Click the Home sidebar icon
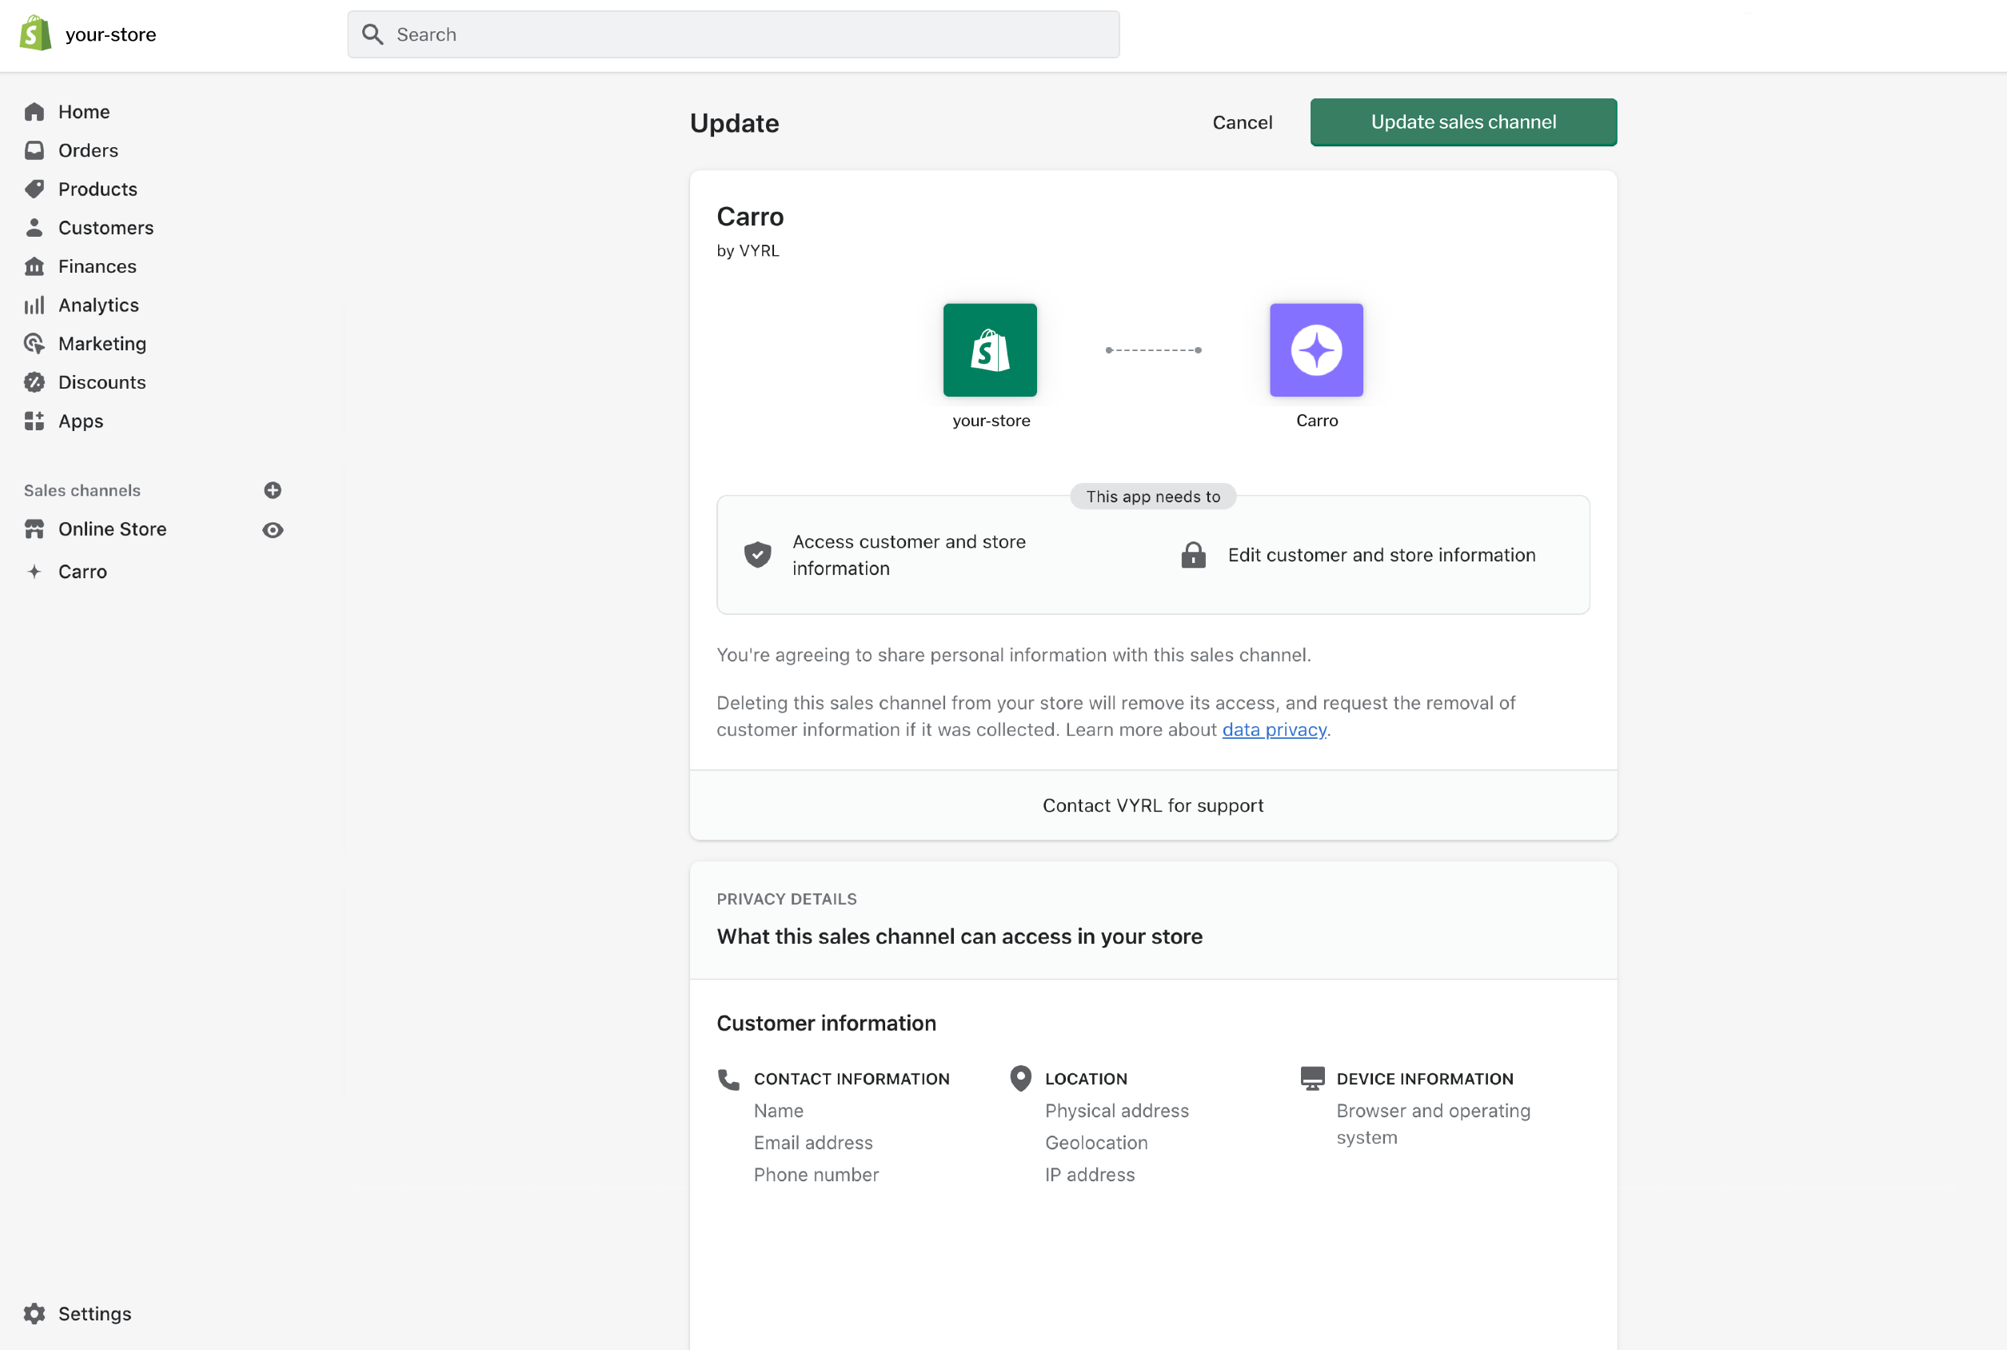This screenshot has width=2007, height=1350. click(x=34, y=112)
